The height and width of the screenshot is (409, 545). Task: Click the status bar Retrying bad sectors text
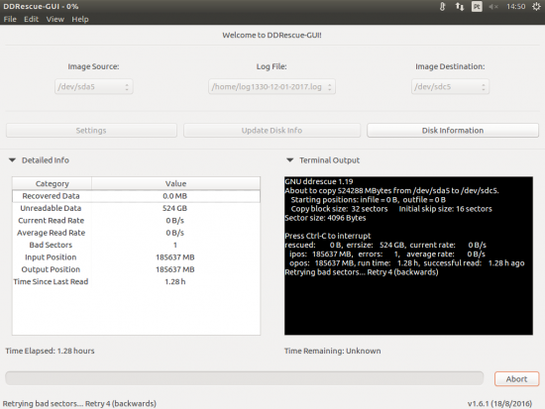pos(79,403)
